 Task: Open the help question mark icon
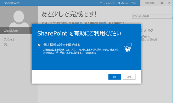pos(169,3)
